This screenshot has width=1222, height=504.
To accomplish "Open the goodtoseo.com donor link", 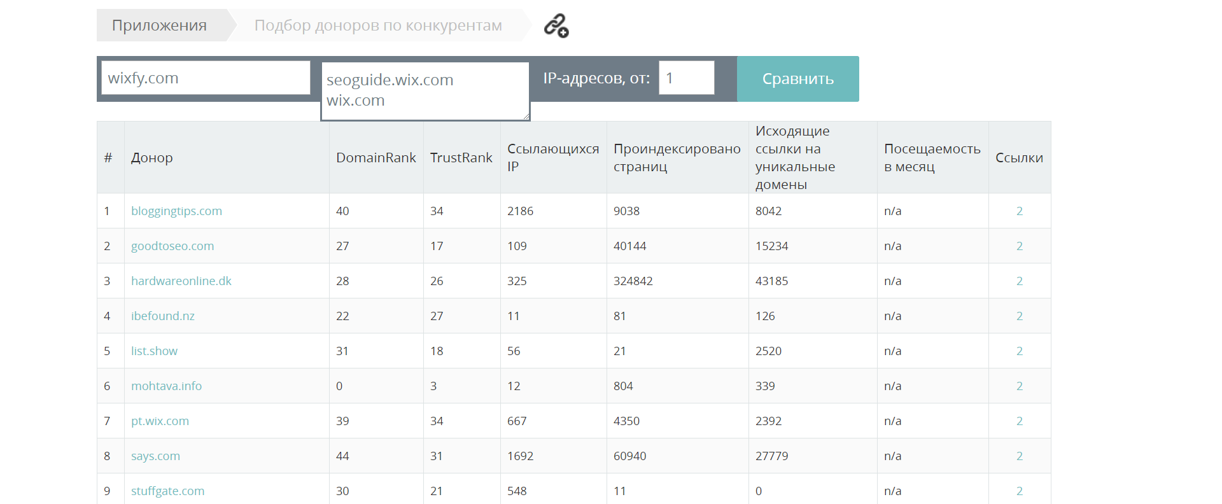I will tap(172, 246).
